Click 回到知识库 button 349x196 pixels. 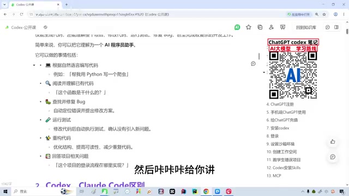[x=306, y=28]
